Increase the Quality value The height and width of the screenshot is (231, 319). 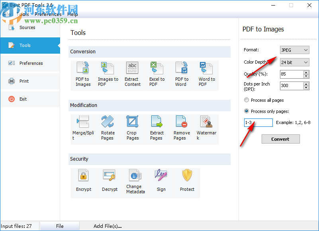pos(306,72)
